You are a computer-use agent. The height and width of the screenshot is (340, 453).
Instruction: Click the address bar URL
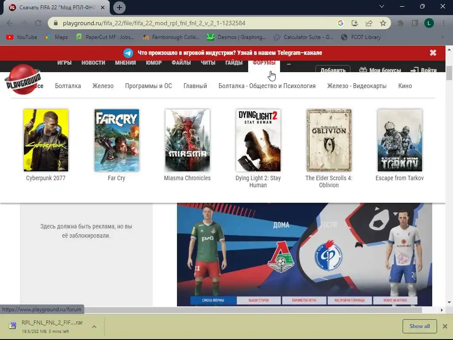[154, 23]
